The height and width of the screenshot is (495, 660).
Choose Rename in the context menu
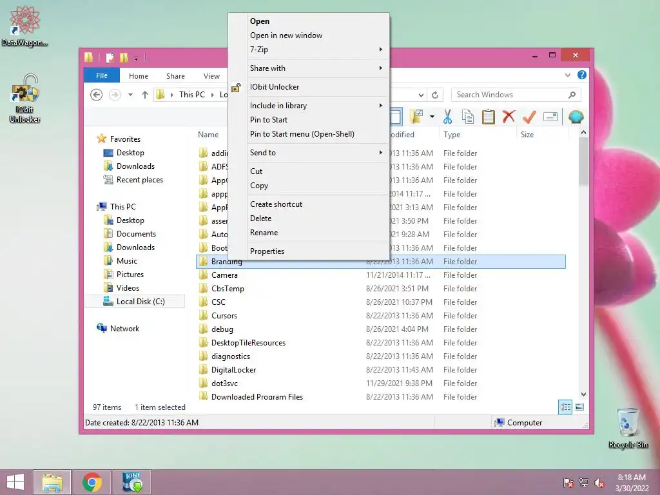click(309, 233)
